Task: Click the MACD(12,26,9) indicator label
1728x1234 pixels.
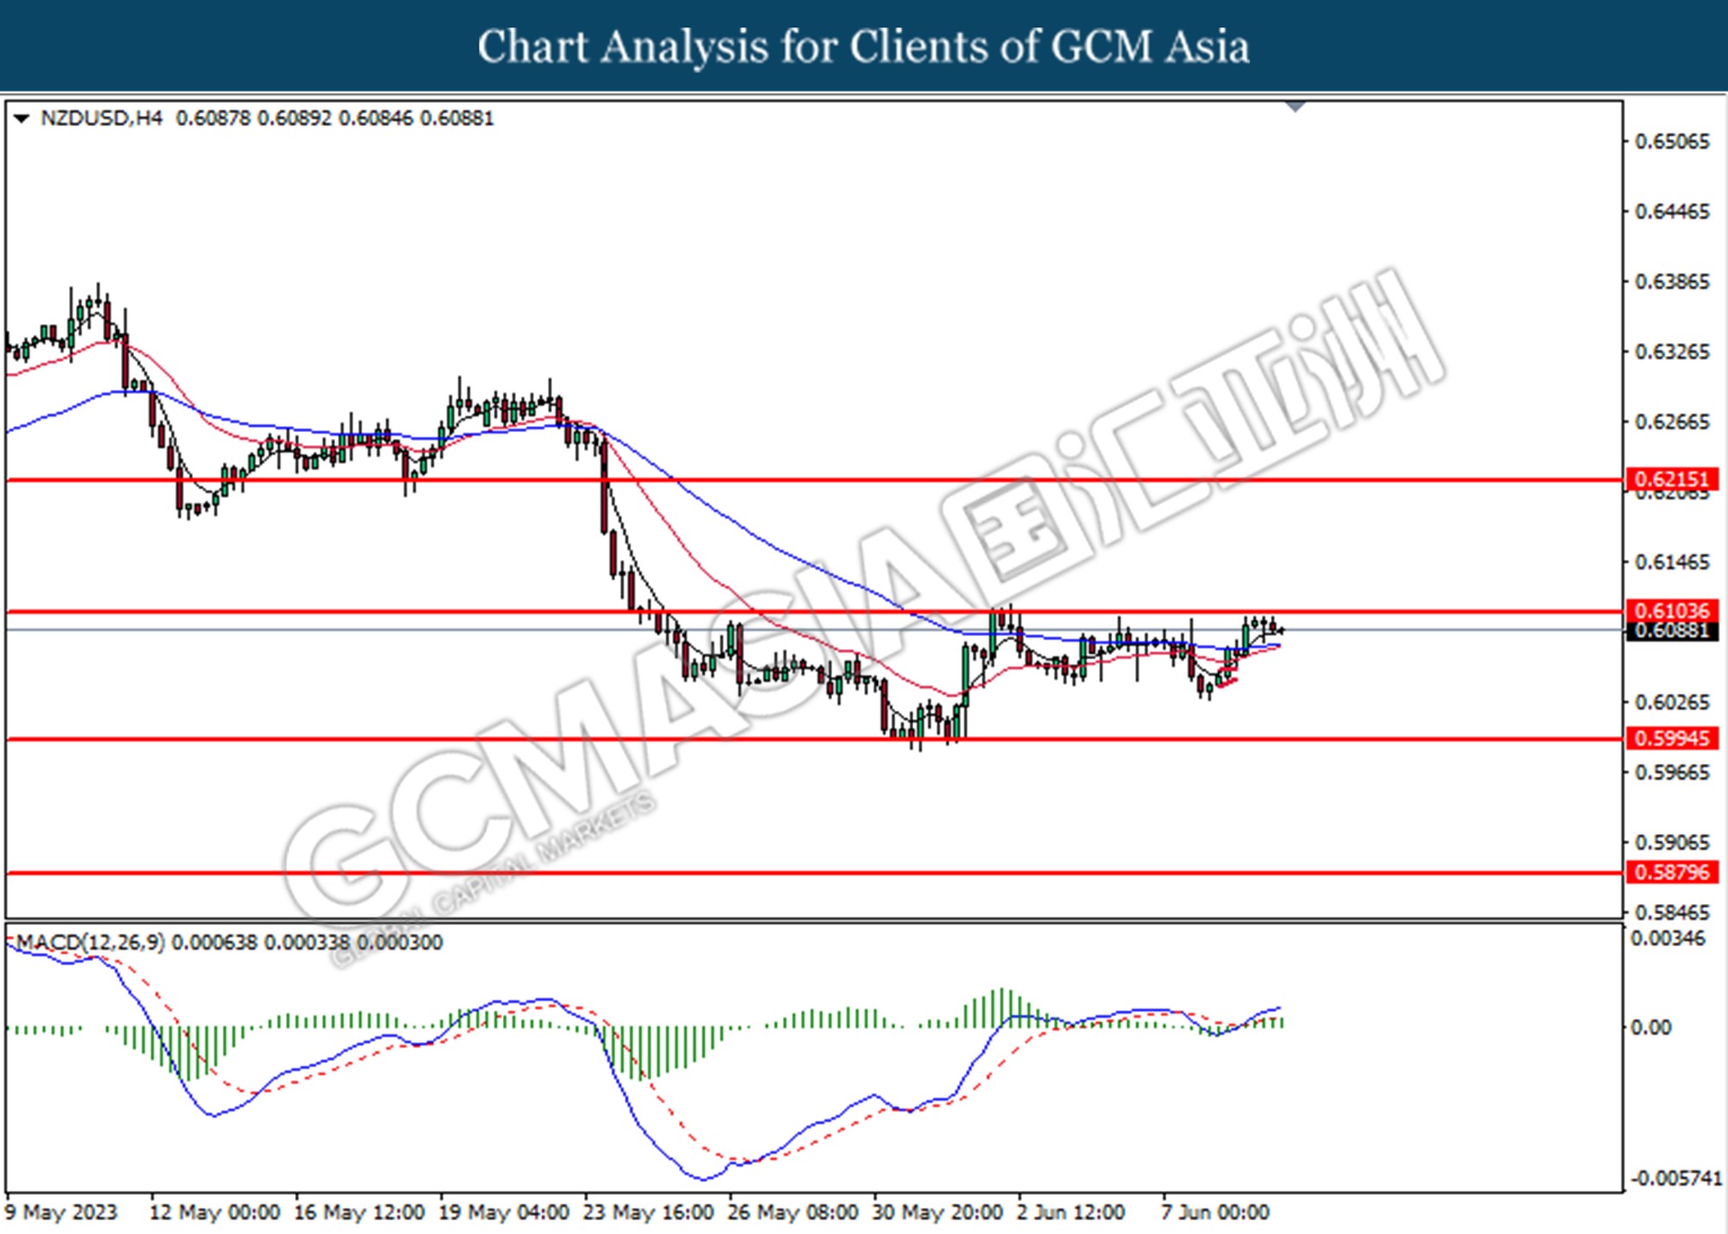Action: coord(91,942)
